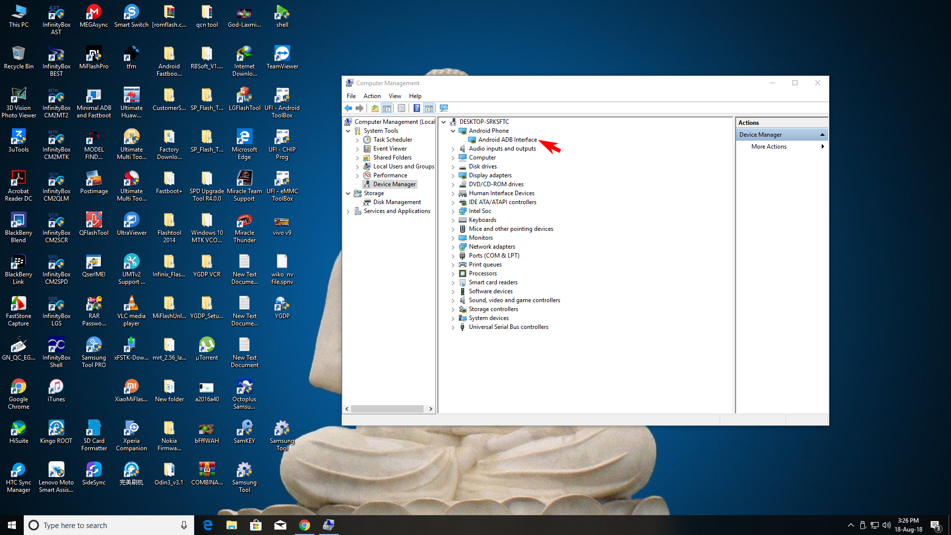Toggle Show/Hide Action Pane toolbar button
This screenshot has width=951, height=535.
coord(429,108)
